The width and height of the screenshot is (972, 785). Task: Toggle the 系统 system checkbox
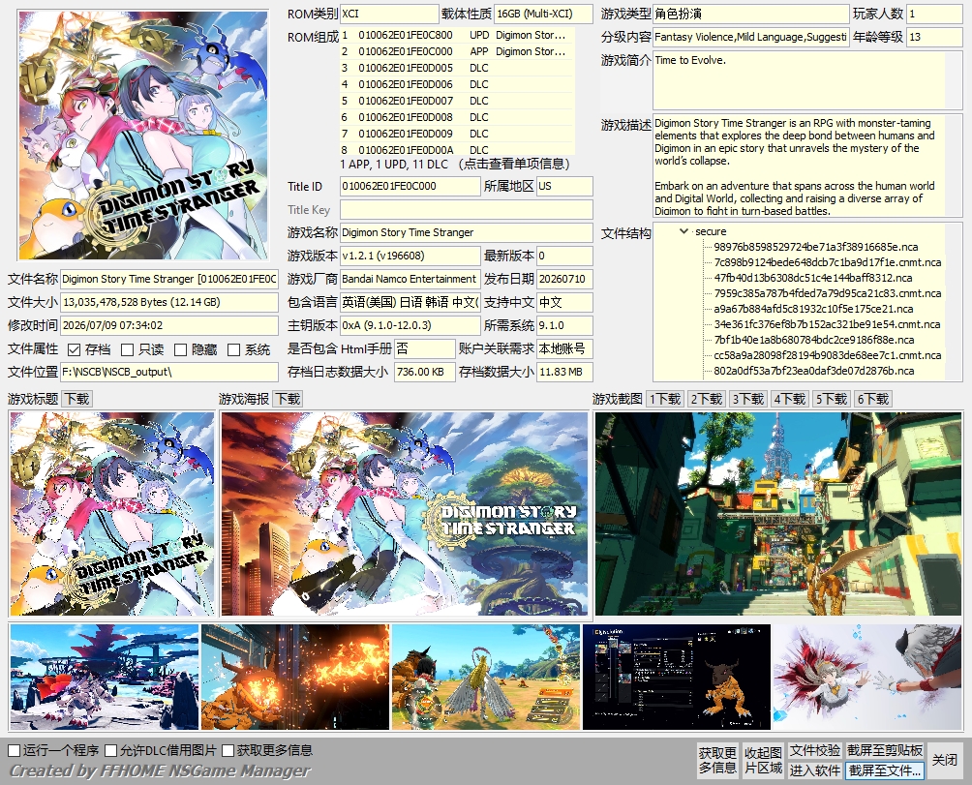pos(233,350)
